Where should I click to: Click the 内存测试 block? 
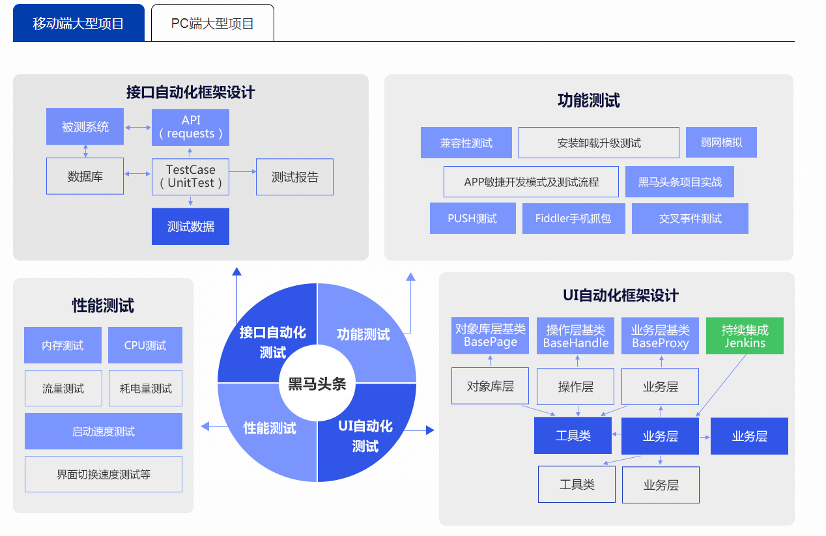click(63, 345)
